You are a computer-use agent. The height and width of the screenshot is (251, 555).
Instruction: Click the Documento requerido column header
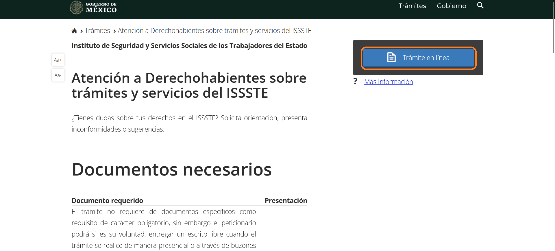click(x=107, y=201)
